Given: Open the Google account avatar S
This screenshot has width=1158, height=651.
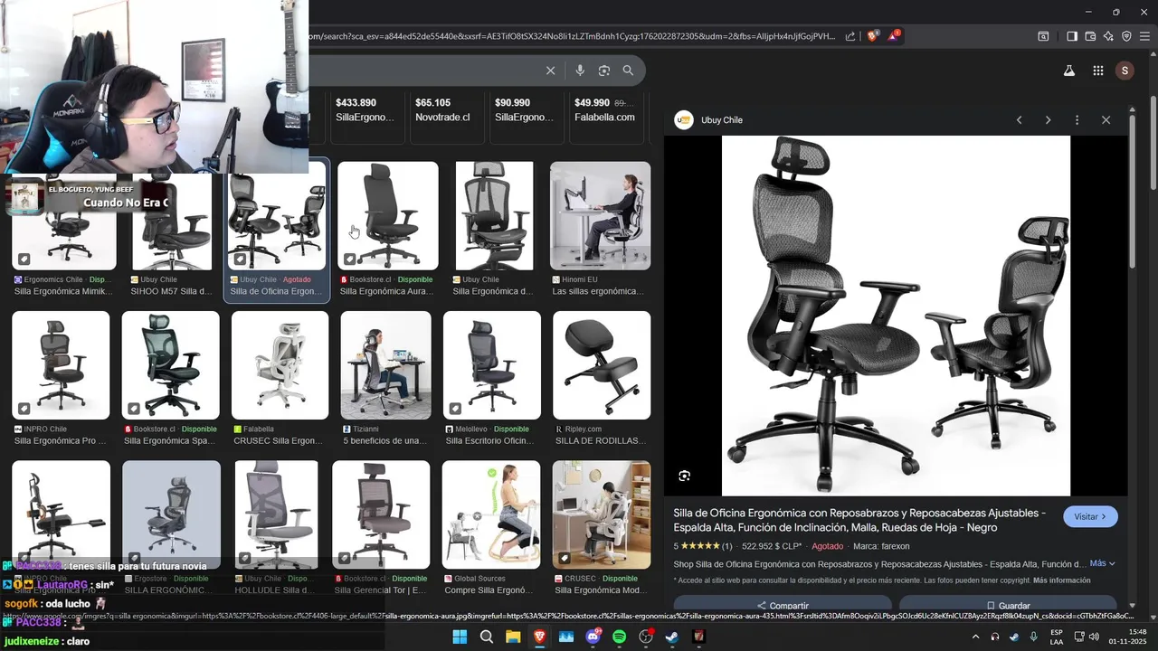Looking at the screenshot, I should (x=1125, y=71).
